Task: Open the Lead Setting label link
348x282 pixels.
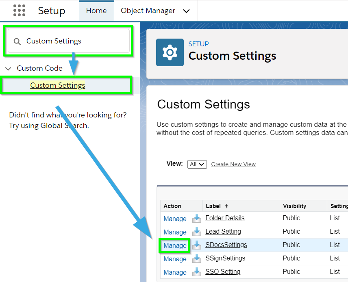Action: pos(223,231)
